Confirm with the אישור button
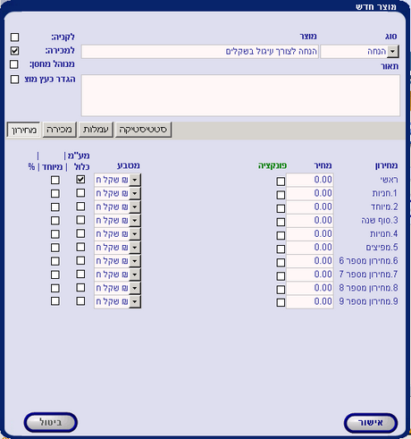The image size is (411, 439). pyautogui.click(x=371, y=423)
